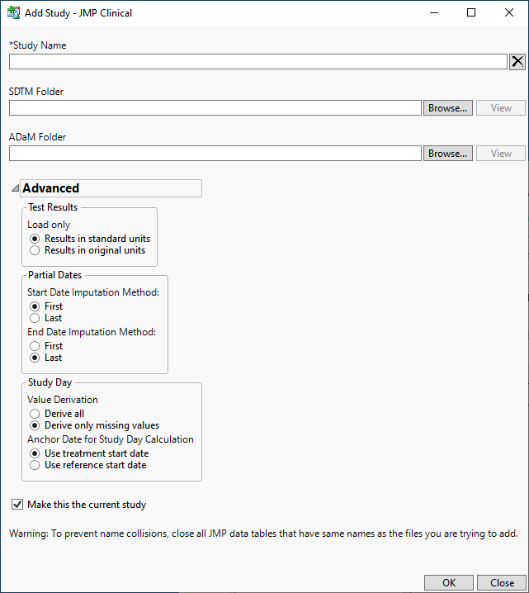
Task: Focus the SDTM Folder path field
Action: pos(215,108)
